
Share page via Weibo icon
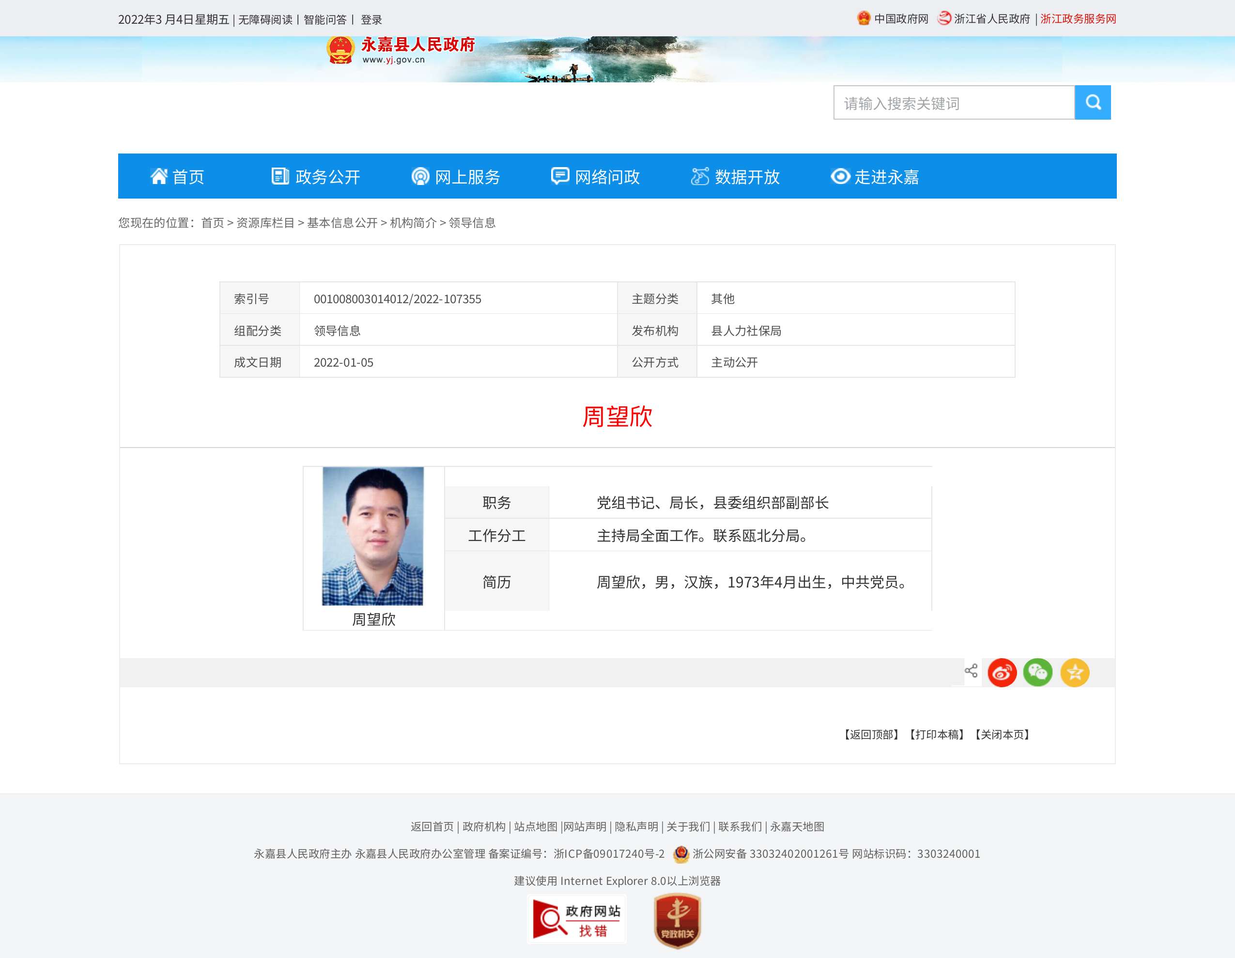[1002, 672]
